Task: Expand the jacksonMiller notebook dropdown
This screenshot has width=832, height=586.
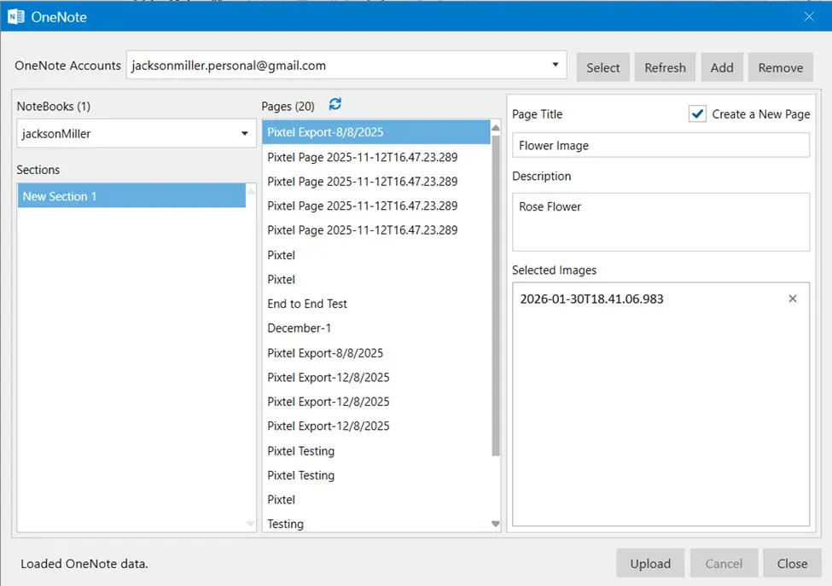Action: pyautogui.click(x=244, y=133)
